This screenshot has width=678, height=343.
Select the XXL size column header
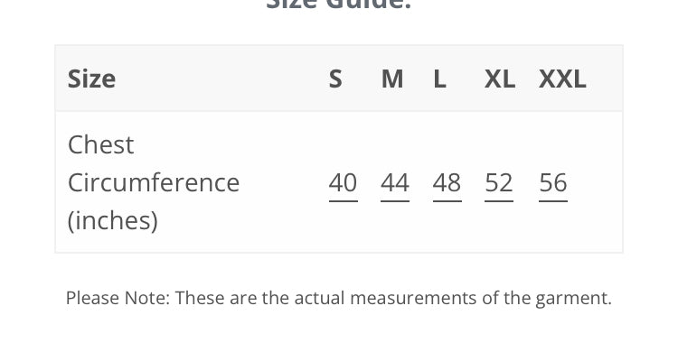562,79
